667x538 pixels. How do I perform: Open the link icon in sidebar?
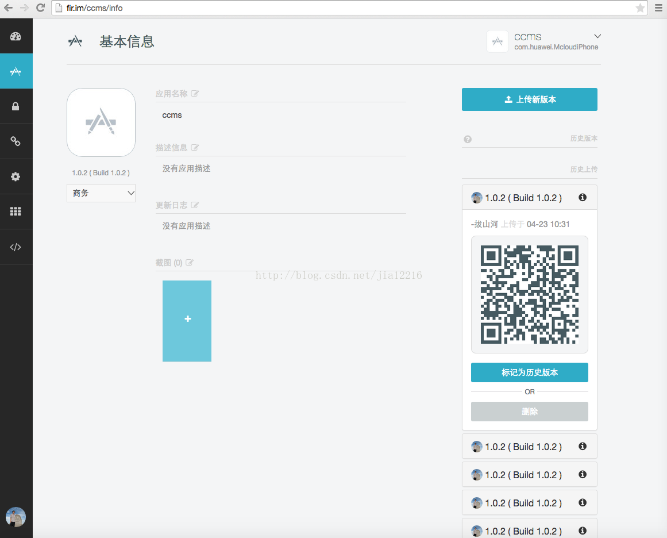[x=16, y=141]
